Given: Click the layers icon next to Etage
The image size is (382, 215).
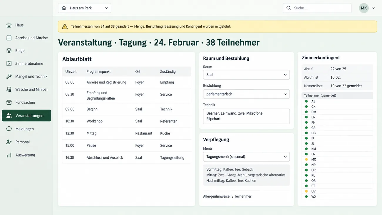Looking at the screenshot, I should 9,51.
